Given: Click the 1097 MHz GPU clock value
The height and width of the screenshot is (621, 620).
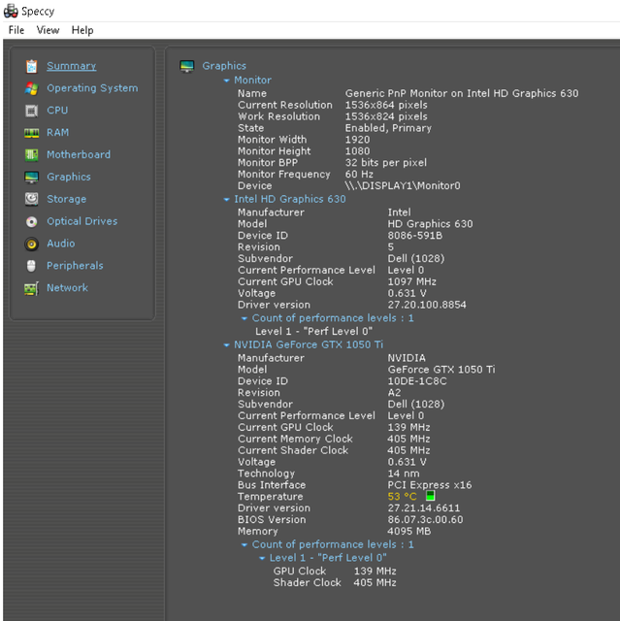Looking at the screenshot, I should pyautogui.click(x=411, y=282).
